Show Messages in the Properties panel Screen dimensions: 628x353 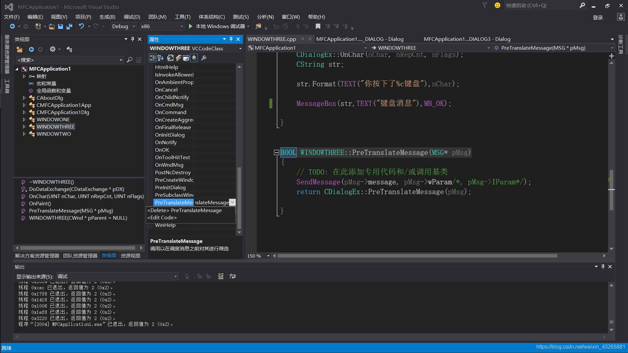point(186,58)
